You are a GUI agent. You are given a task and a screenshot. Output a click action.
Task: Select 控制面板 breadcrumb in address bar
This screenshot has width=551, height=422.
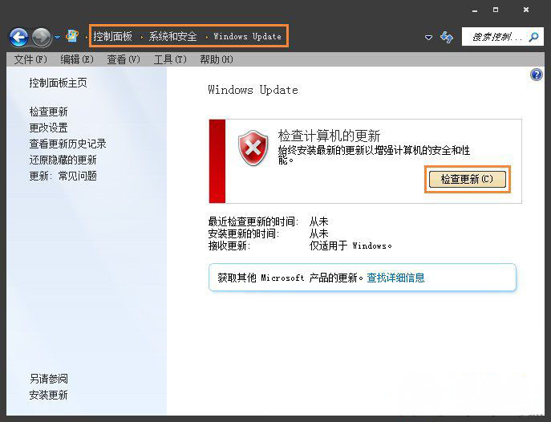point(112,36)
